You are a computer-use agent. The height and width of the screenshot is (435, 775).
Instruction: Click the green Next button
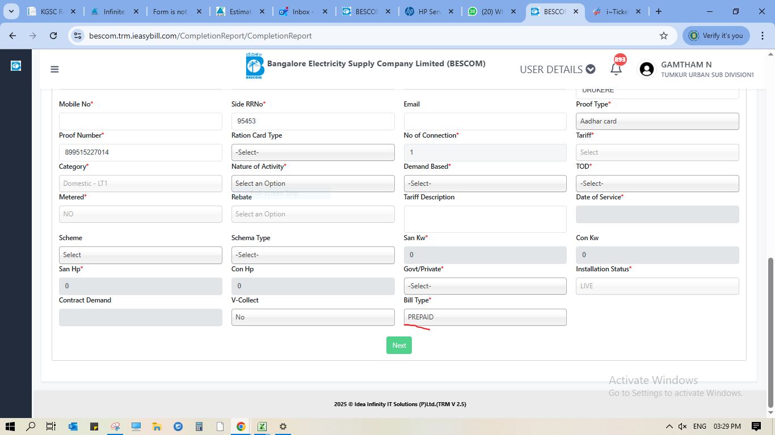click(x=399, y=346)
